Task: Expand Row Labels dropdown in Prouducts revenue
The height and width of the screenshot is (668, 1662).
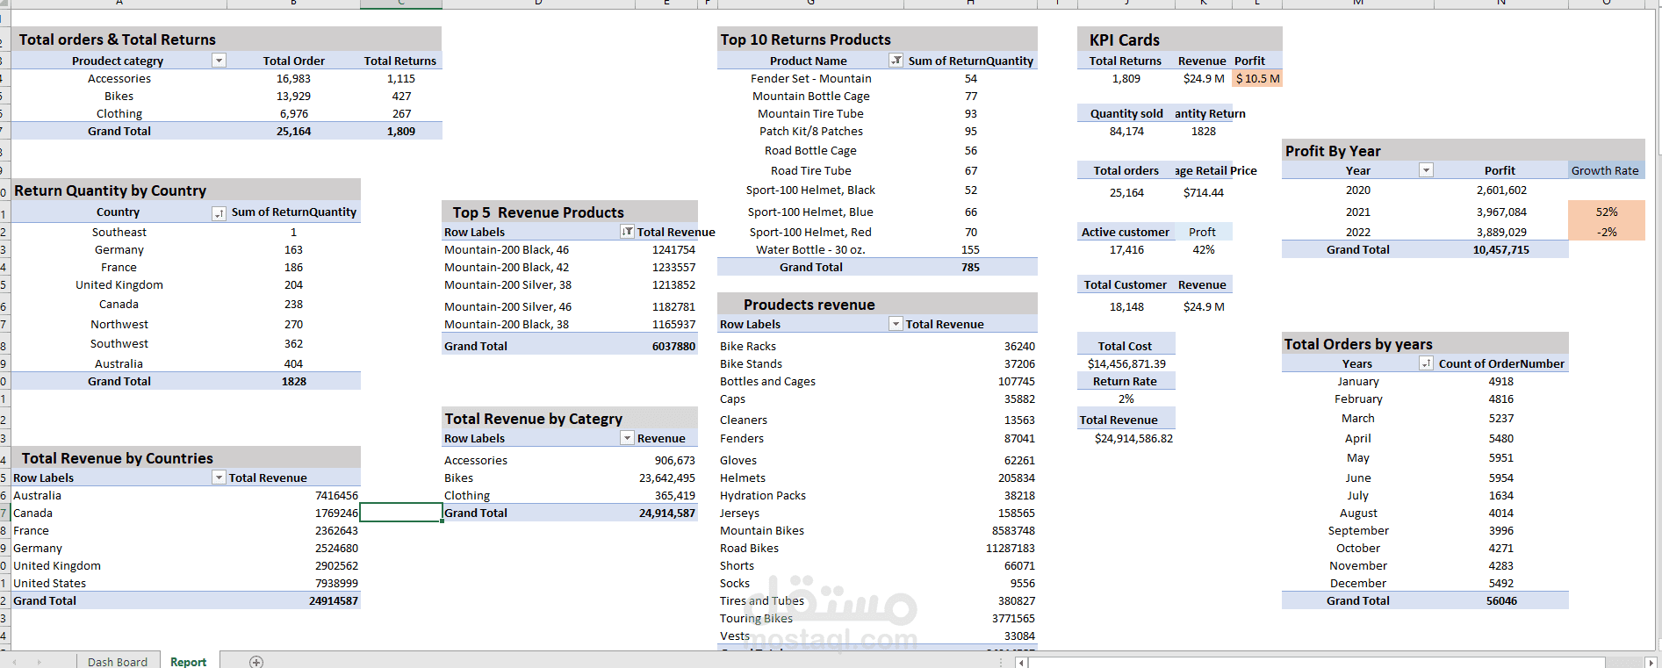Action: click(x=896, y=324)
